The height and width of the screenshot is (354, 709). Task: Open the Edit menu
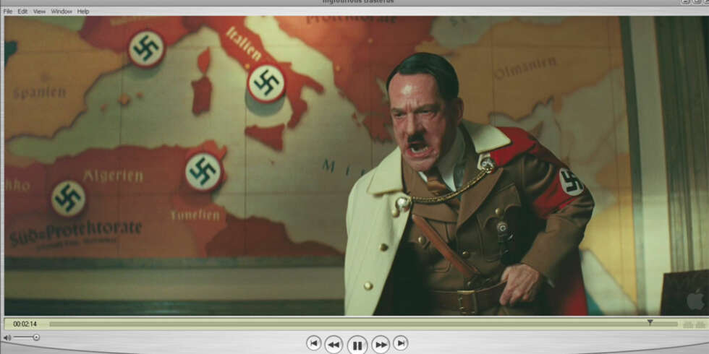pyautogui.click(x=22, y=12)
